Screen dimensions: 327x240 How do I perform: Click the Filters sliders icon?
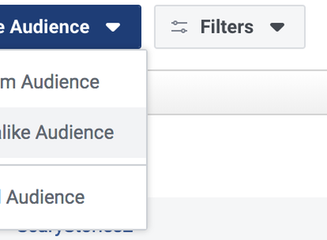tap(179, 27)
